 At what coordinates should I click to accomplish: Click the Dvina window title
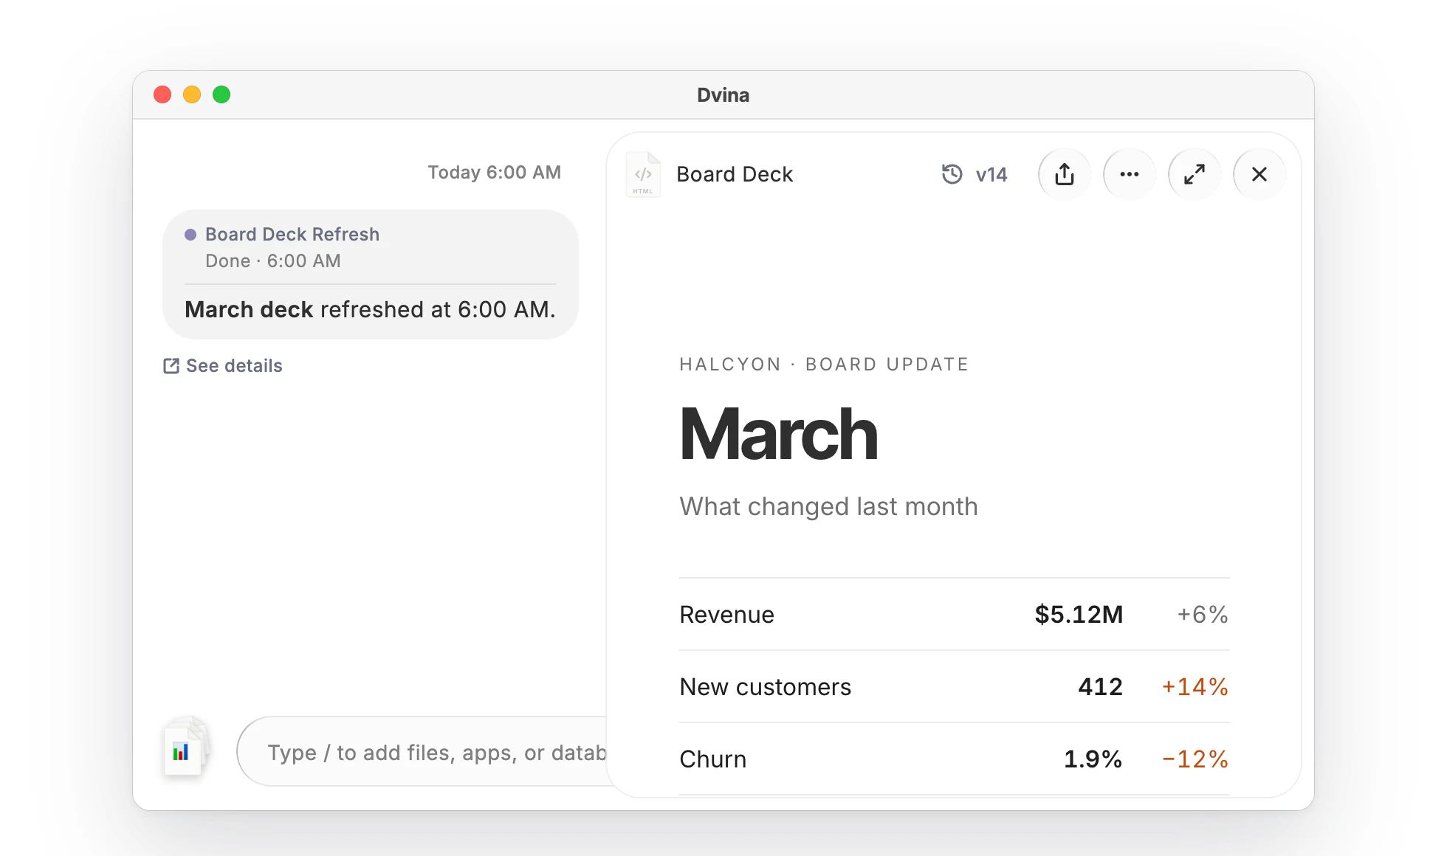point(723,95)
